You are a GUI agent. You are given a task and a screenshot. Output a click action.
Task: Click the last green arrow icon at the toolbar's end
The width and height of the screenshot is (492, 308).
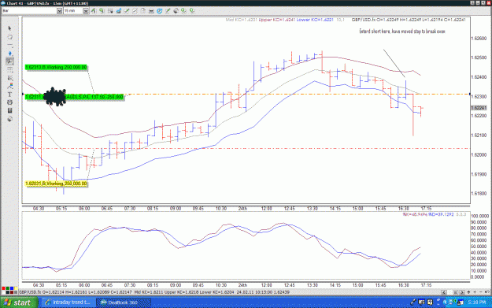tap(192, 11)
